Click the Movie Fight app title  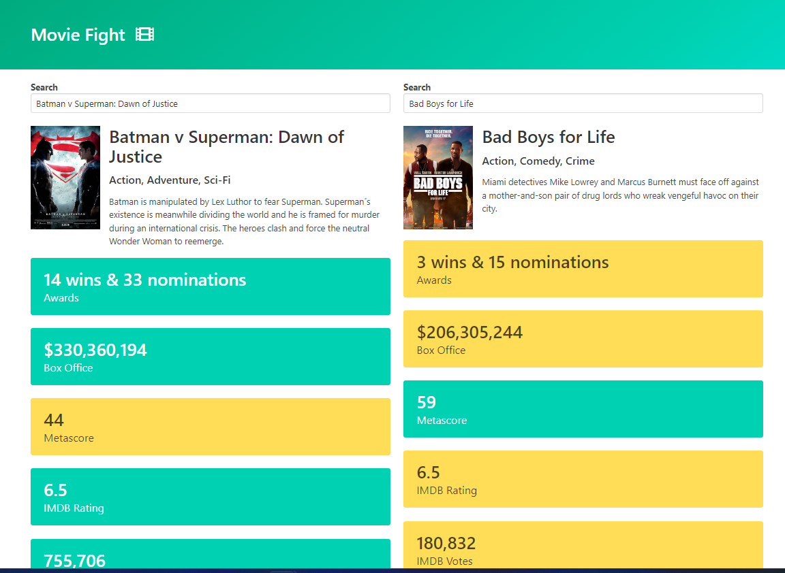tap(78, 35)
